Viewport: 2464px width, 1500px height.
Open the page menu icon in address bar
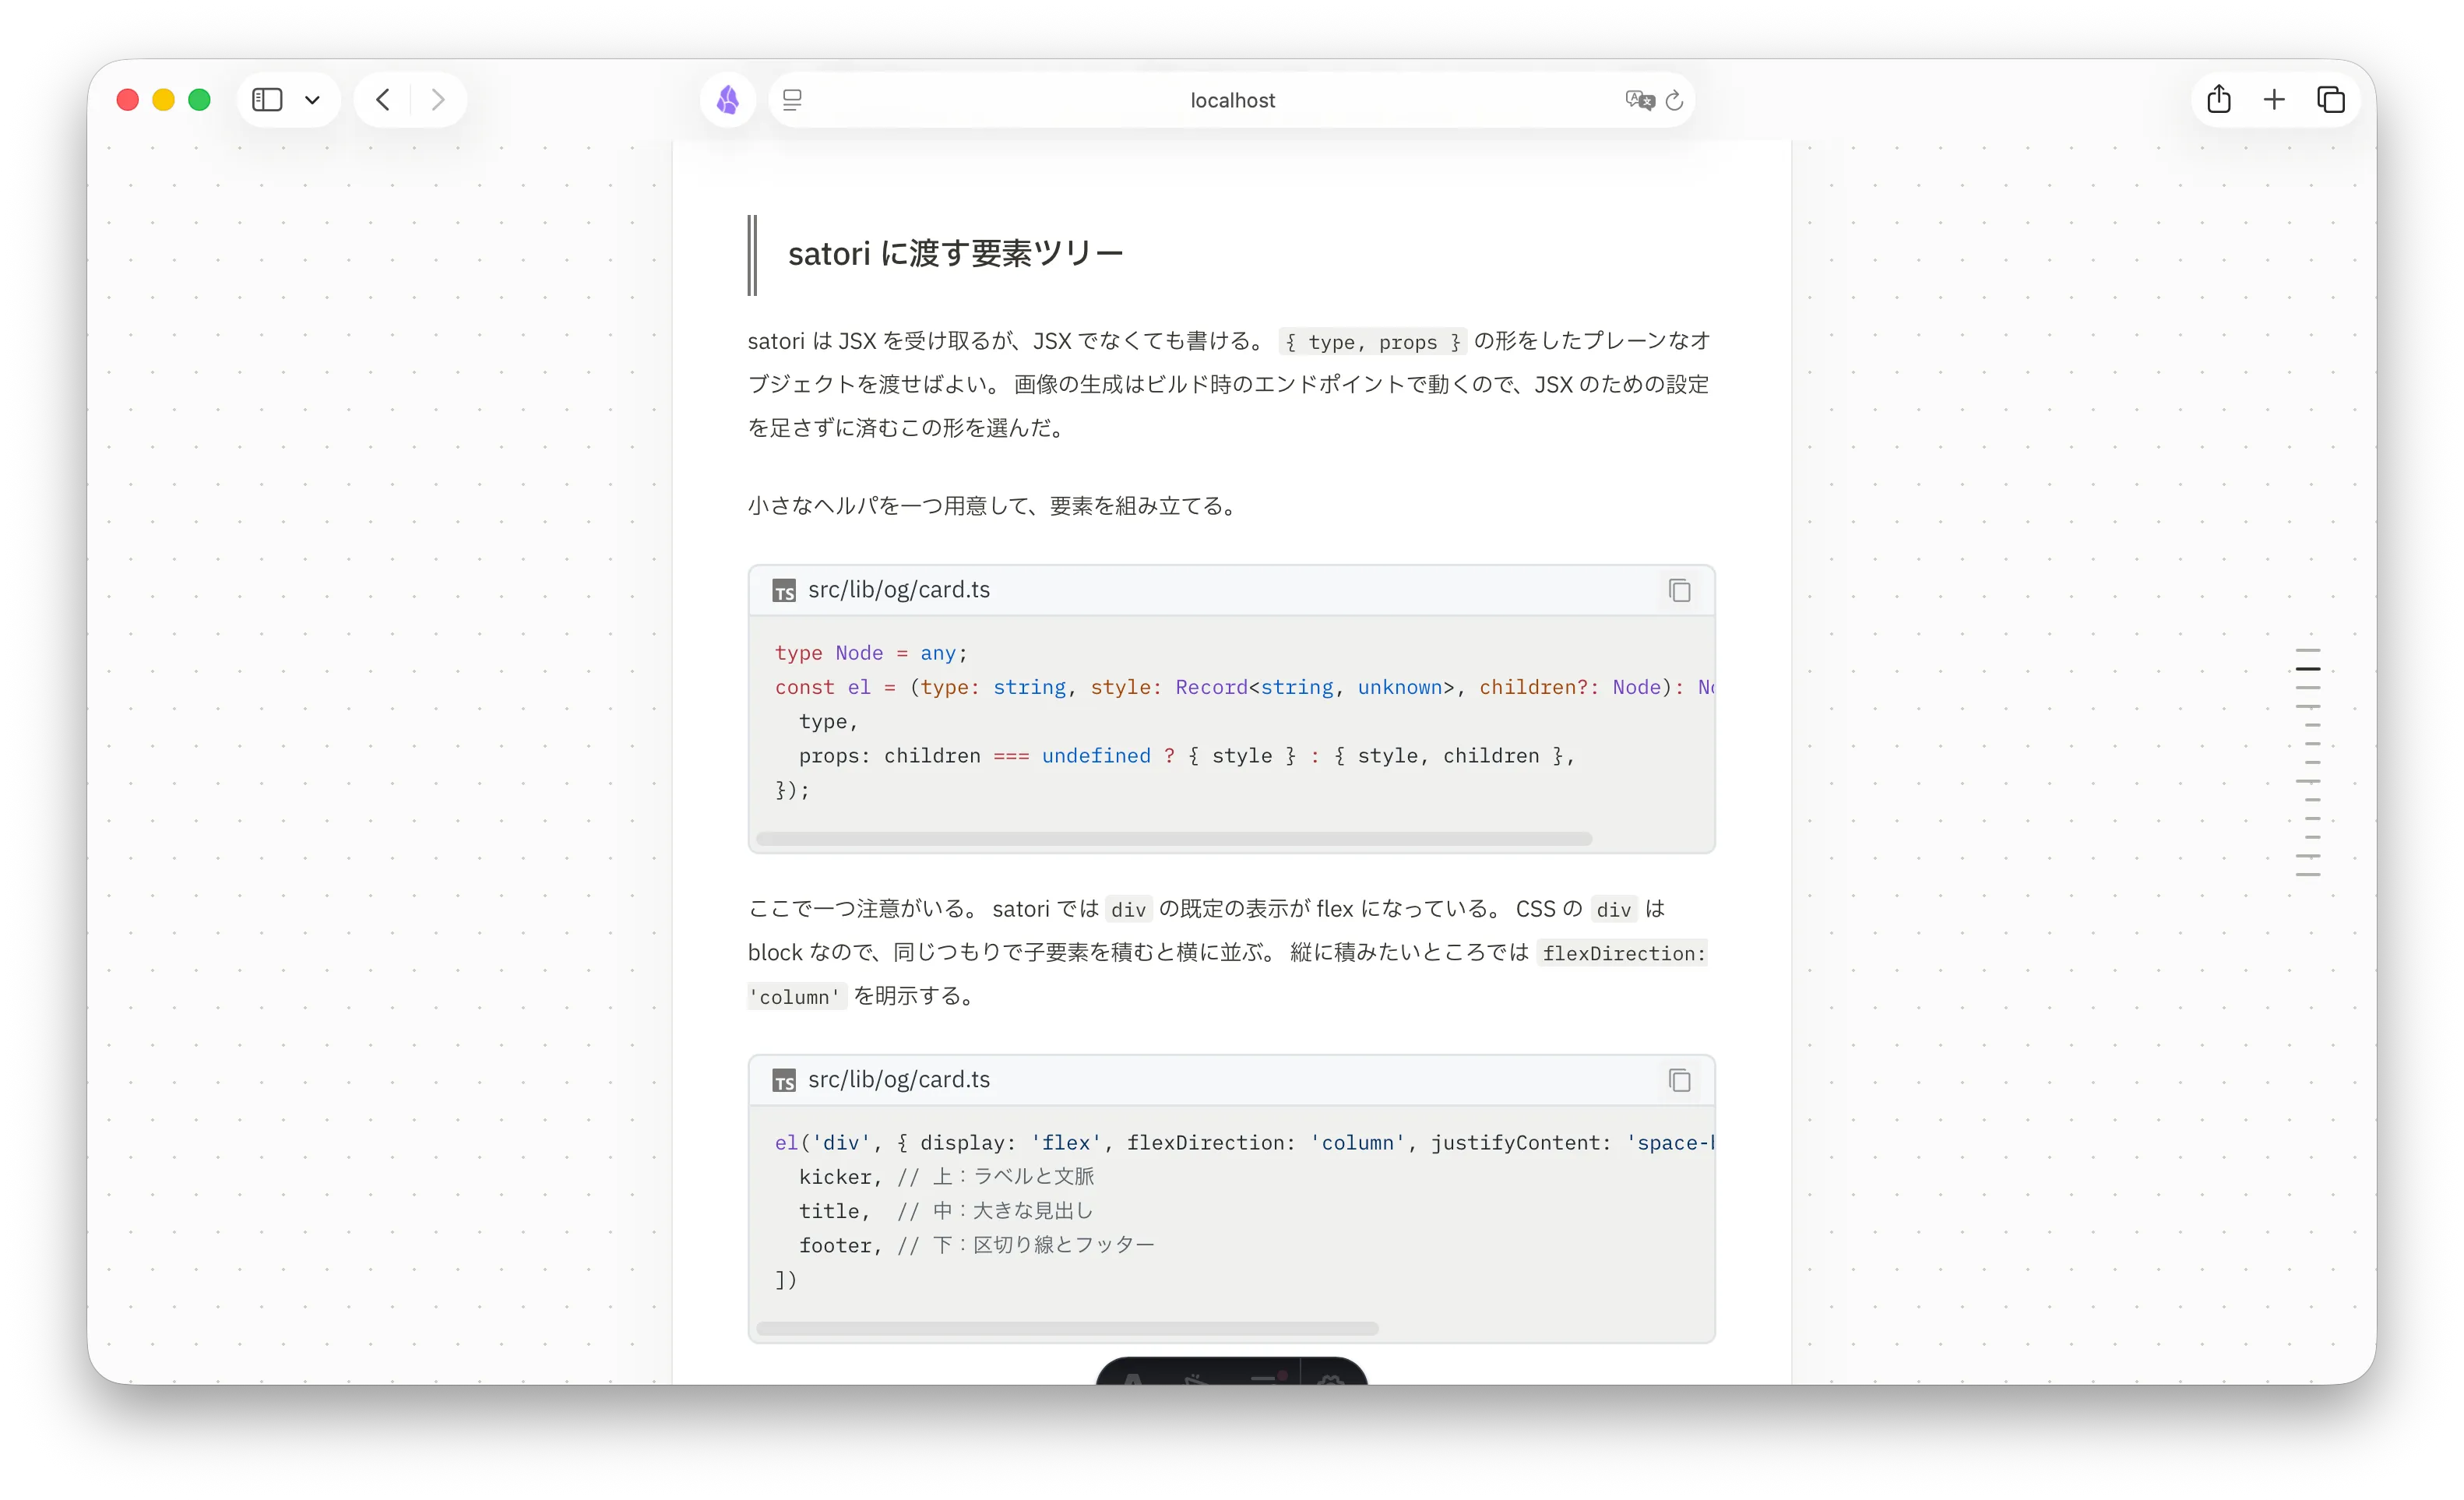click(x=792, y=100)
